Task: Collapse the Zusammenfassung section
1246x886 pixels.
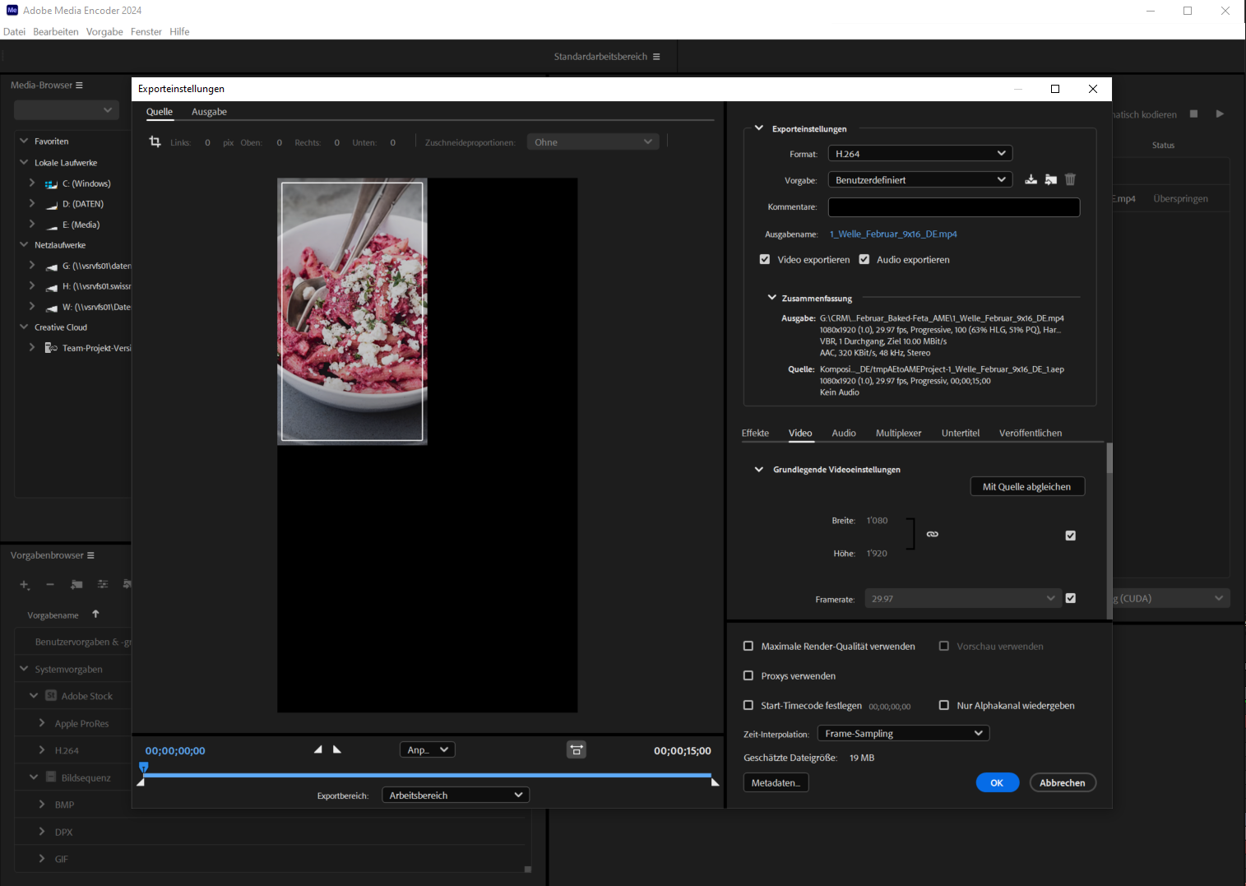Action: [771, 298]
